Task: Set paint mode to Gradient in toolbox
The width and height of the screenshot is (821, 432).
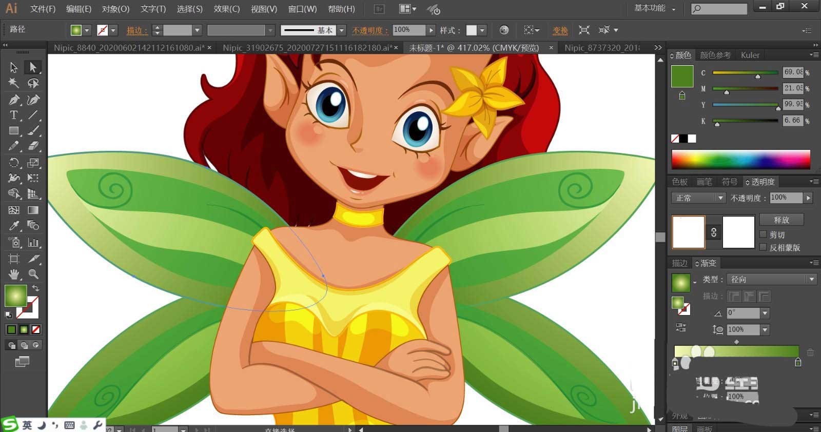Action: (x=24, y=329)
